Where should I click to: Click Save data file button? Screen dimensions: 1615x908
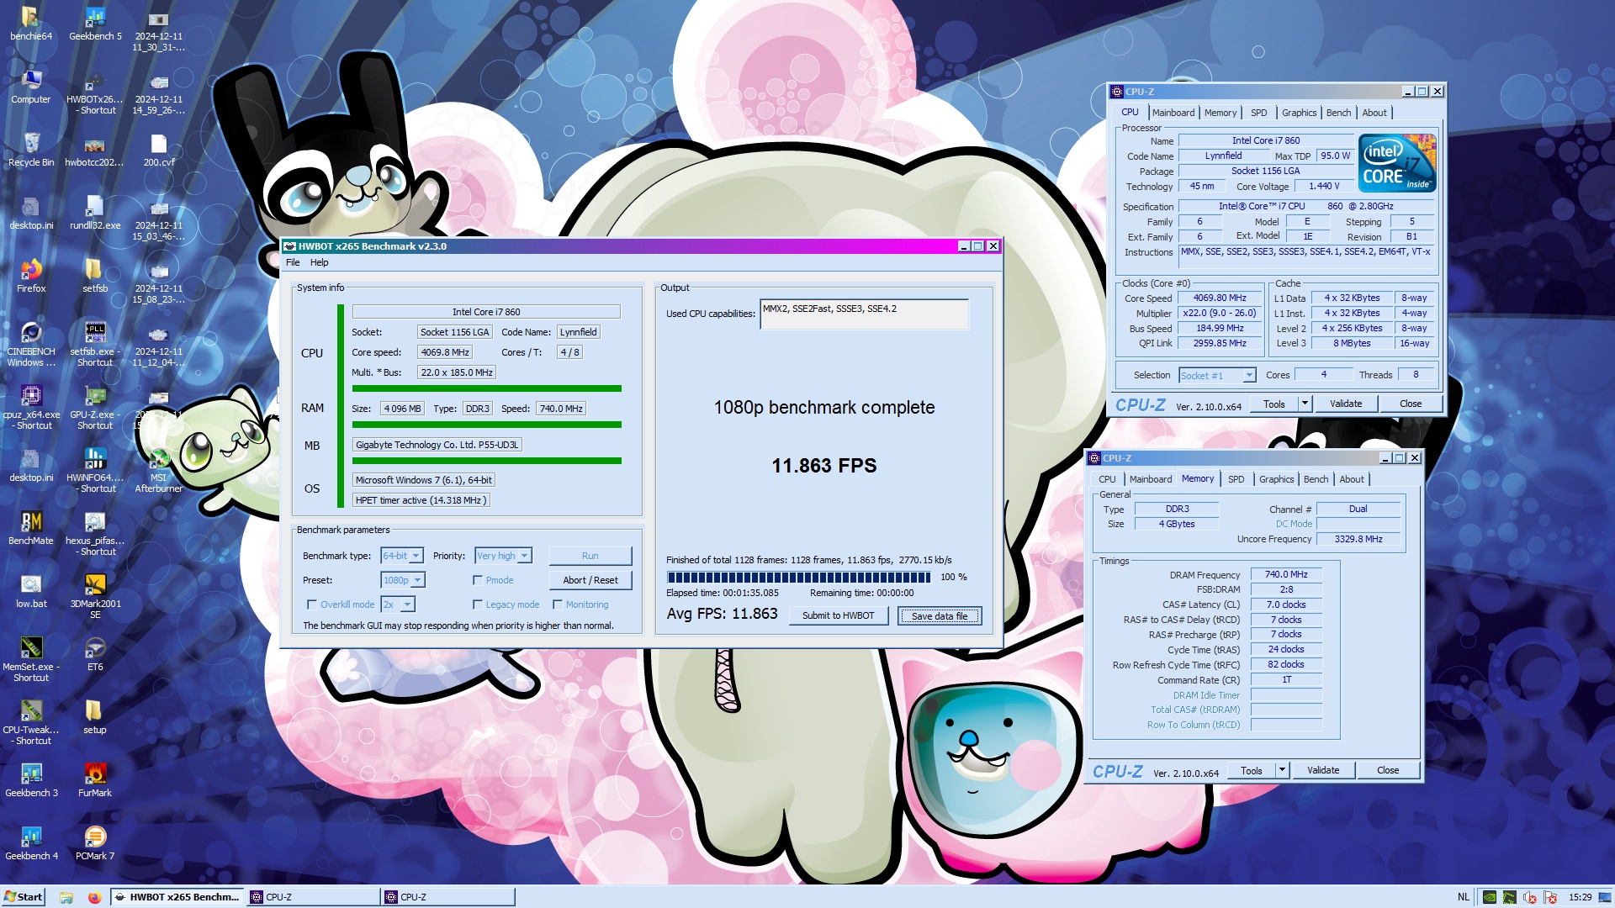939,615
